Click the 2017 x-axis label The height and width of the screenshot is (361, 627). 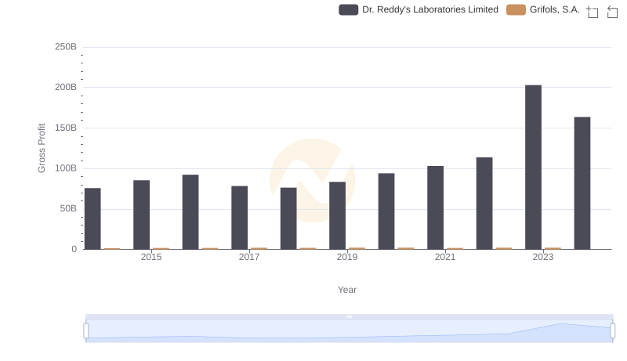pyautogui.click(x=249, y=257)
